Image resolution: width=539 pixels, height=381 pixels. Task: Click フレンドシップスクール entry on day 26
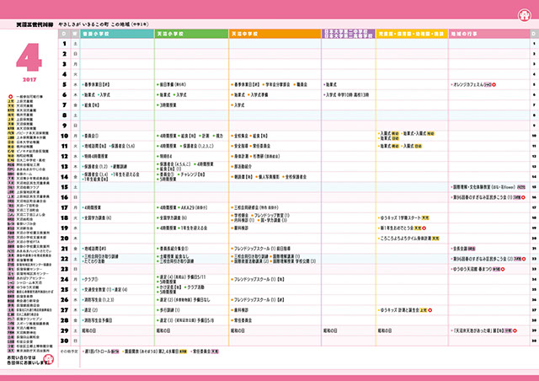(x=258, y=300)
